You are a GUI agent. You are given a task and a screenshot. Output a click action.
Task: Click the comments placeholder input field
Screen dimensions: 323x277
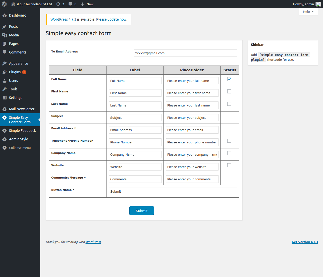192,179
